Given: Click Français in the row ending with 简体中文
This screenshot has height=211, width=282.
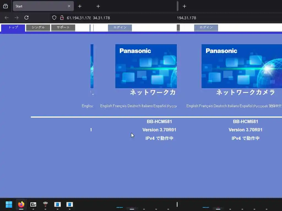Looking at the screenshot, I should click(x=206, y=106).
